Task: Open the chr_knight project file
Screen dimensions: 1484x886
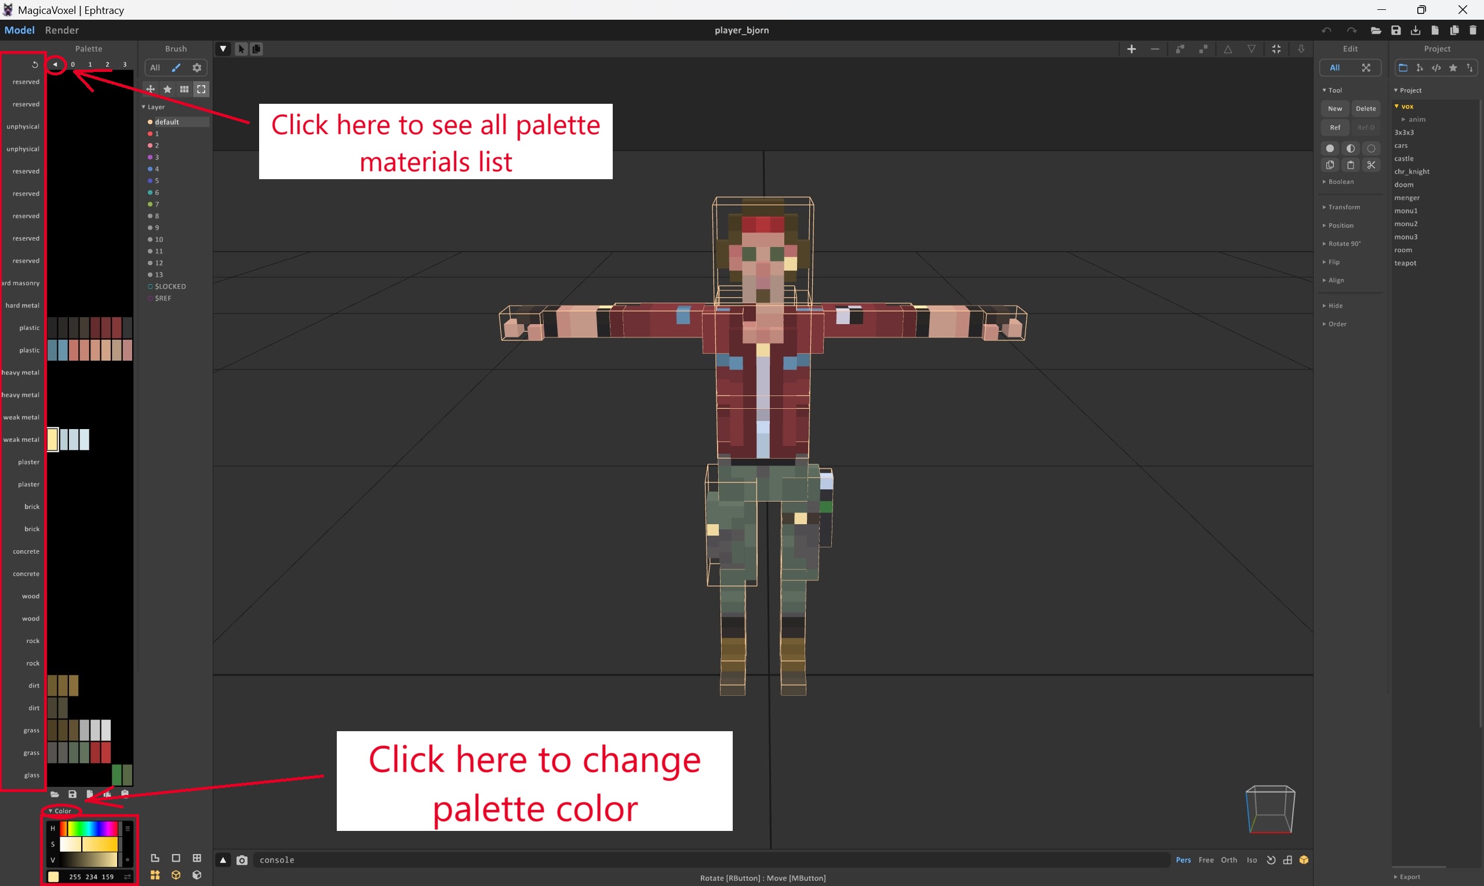Action: (x=1411, y=172)
